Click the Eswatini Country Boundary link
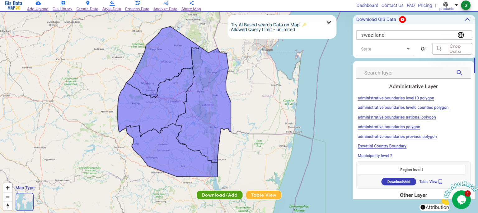Screen dimensions: 478x213 [x=382, y=146]
